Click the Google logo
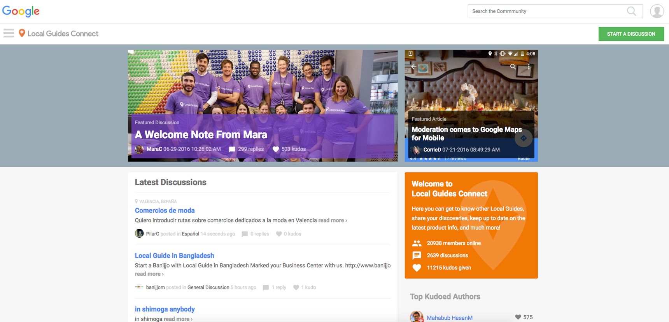Screen dimensions: 669x322 click(x=21, y=11)
